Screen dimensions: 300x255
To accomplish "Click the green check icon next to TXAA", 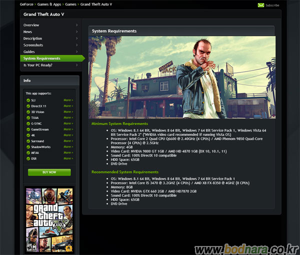I will click(x=28, y=118).
